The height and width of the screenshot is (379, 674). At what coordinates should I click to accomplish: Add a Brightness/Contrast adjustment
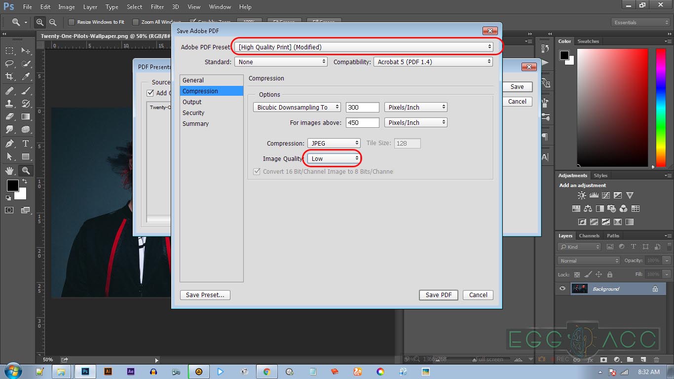(x=582, y=195)
